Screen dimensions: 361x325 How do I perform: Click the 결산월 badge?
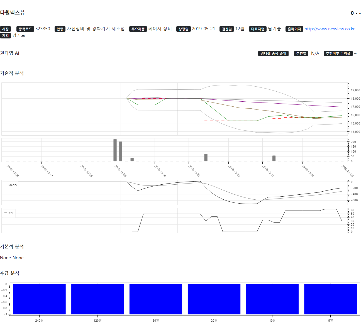point(227,29)
